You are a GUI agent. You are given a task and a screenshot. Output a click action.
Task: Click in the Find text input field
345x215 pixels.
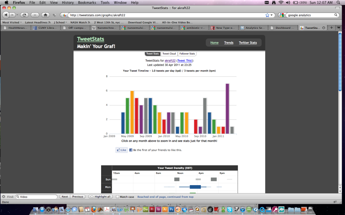(36, 197)
